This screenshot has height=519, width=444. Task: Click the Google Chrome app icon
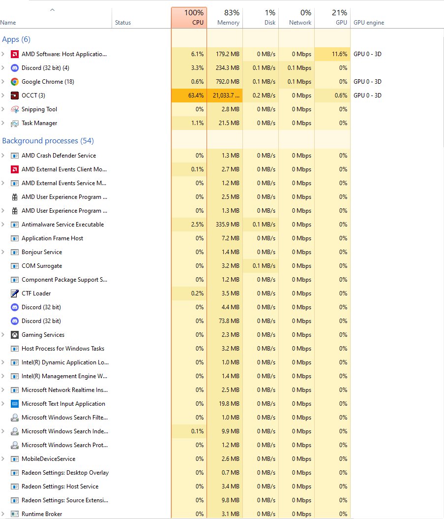[x=15, y=82]
